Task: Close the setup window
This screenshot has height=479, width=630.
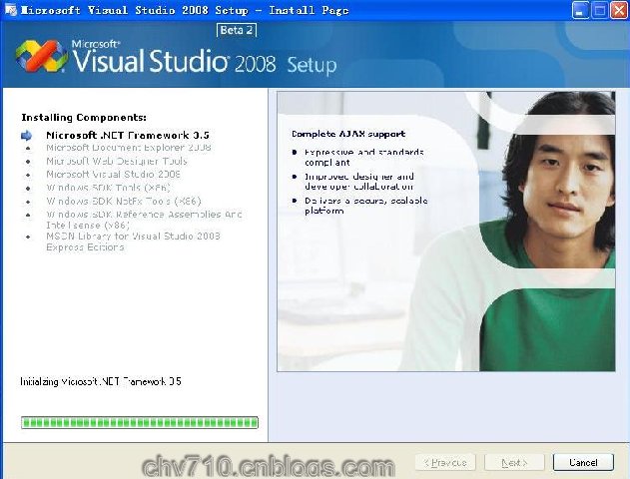Action: [x=619, y=10]
